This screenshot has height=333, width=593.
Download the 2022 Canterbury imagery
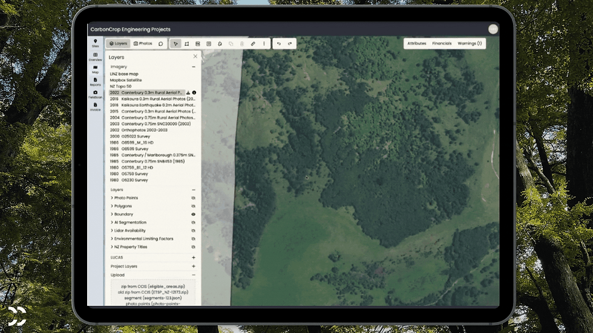pyautogui.click(x=188, y=92)
